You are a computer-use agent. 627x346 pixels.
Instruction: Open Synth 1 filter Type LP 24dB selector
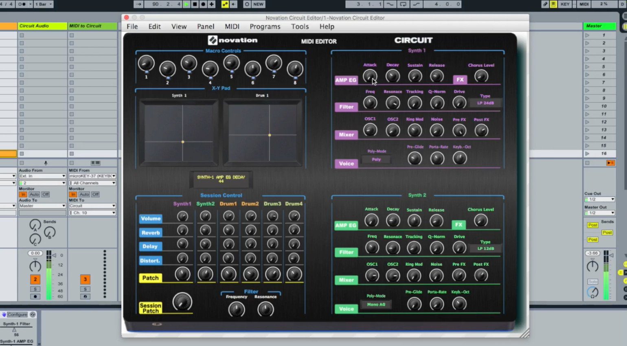485,103
